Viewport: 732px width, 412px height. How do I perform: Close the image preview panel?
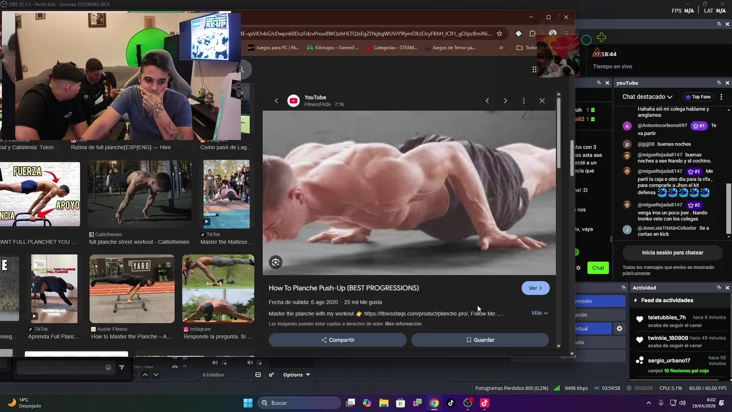[x=542, y=101]
